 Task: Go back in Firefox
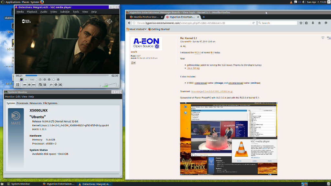tap(129, 23)
